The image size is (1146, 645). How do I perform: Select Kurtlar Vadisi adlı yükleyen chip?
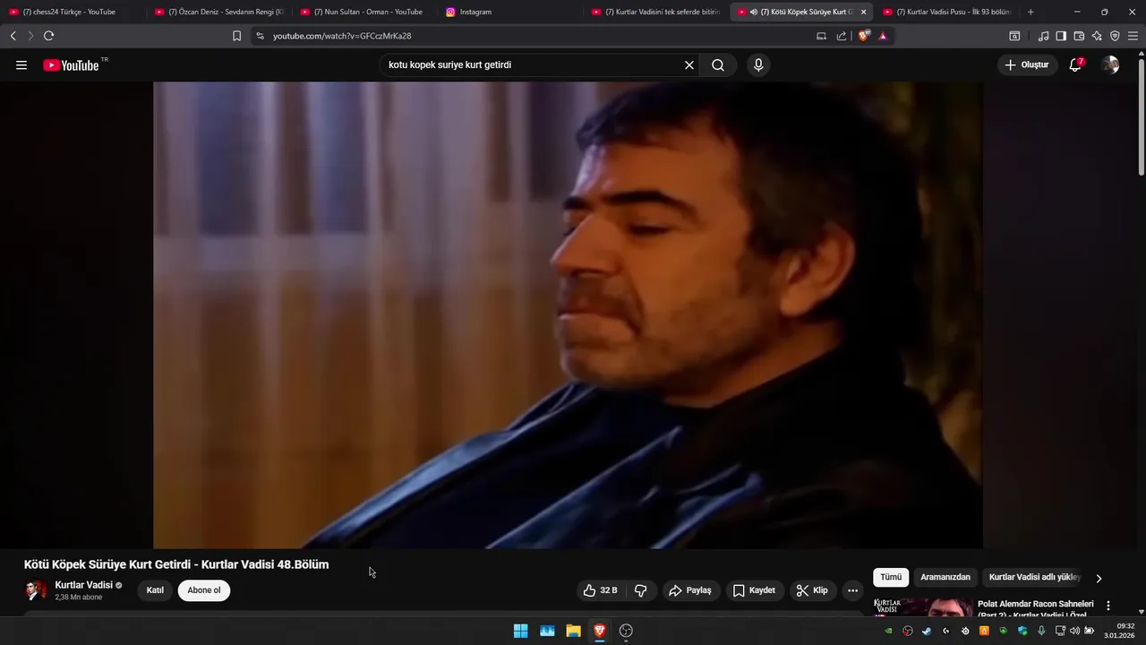[x=1035, y=578]
